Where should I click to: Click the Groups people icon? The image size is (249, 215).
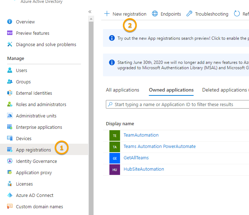point(10,82)
